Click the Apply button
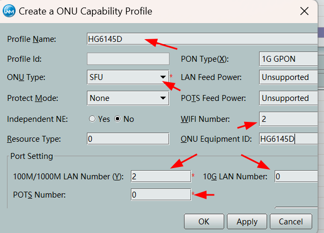The height and width of the screenshot is (233, 324). (247, 221)
